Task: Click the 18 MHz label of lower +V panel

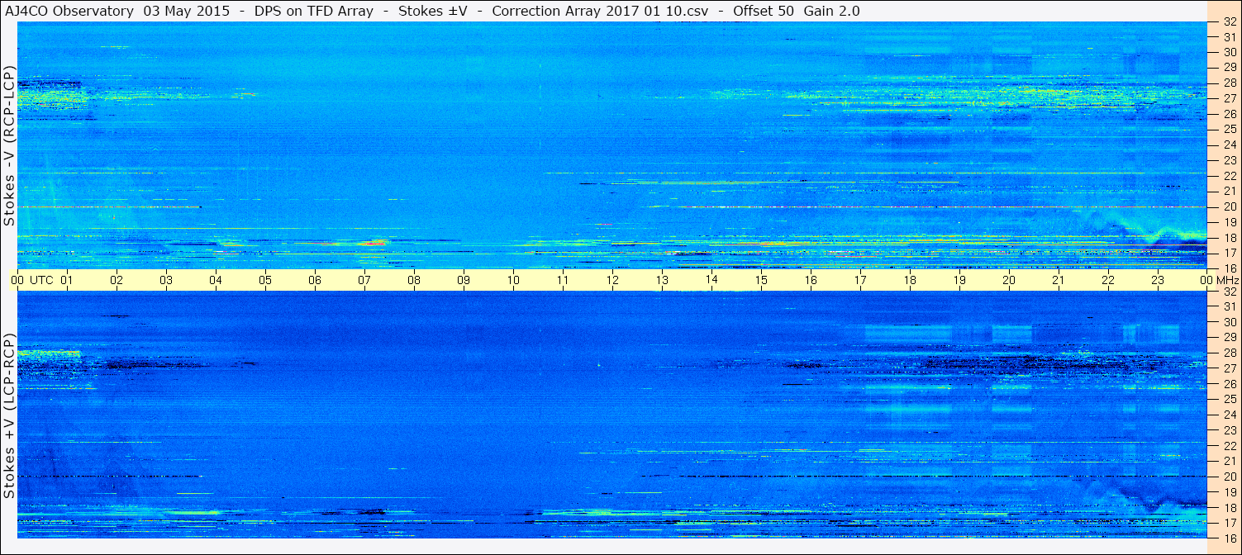Action: pyautogui.click(x=1229, y=508)
